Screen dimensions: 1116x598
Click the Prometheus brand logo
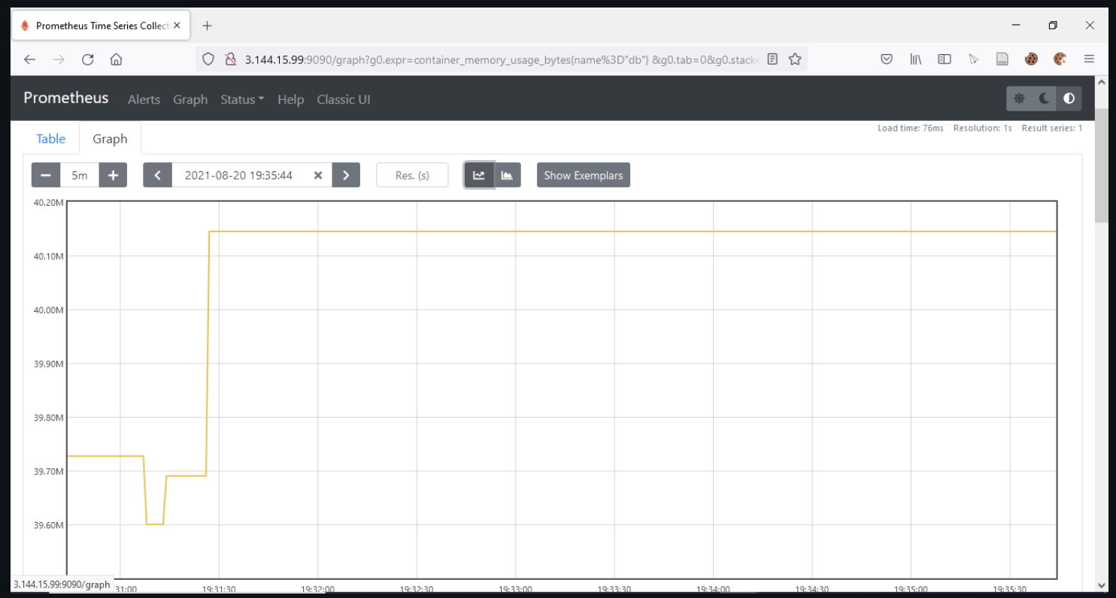(66, 98)
